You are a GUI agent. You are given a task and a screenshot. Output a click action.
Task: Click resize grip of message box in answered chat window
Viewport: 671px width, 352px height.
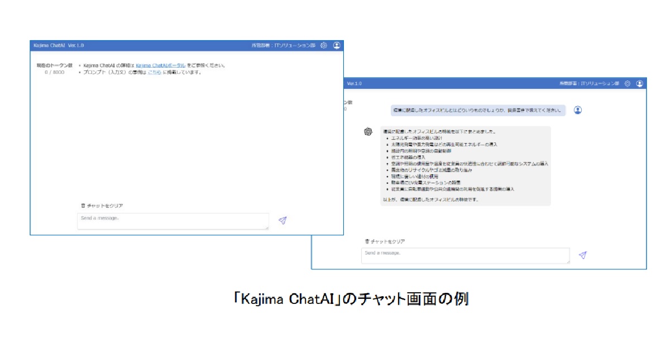pyautogui.click(x=568, y=261)
